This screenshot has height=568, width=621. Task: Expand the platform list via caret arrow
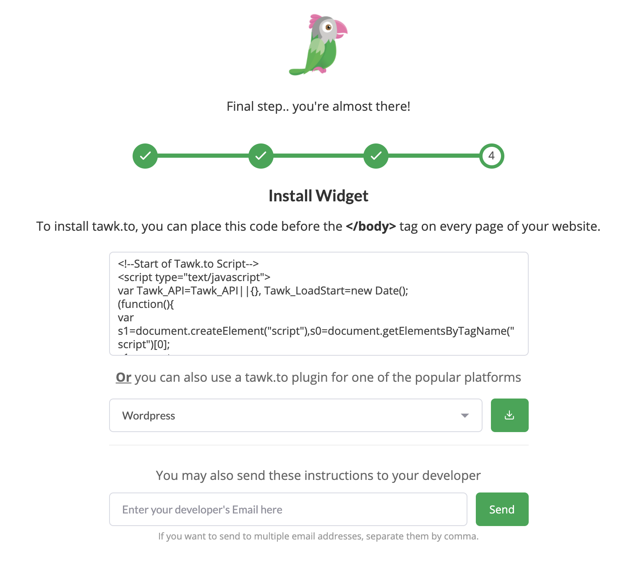(464, 416)
